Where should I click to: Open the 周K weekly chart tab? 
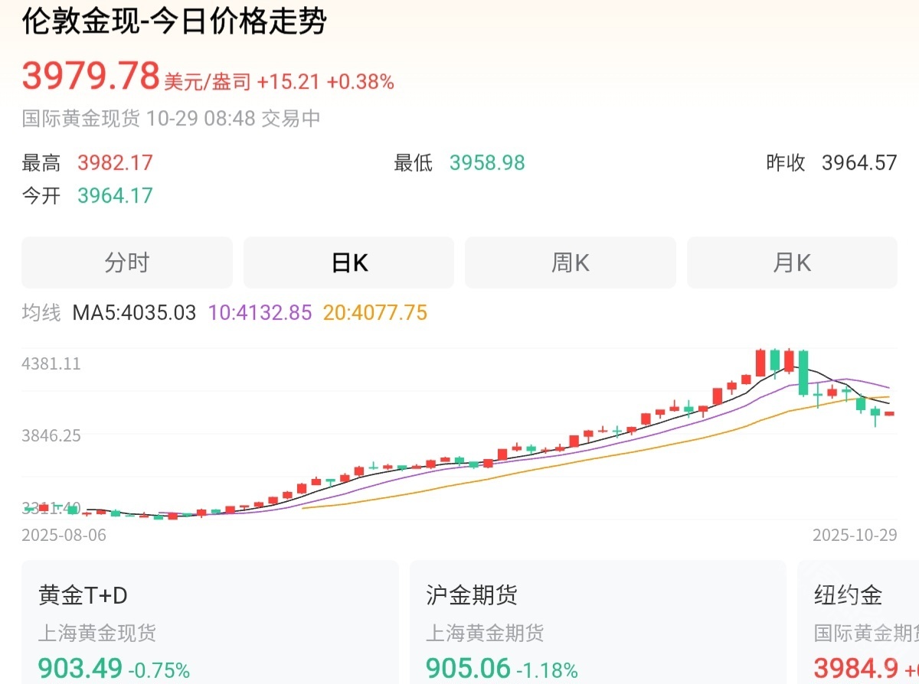(x=570, y=262)
